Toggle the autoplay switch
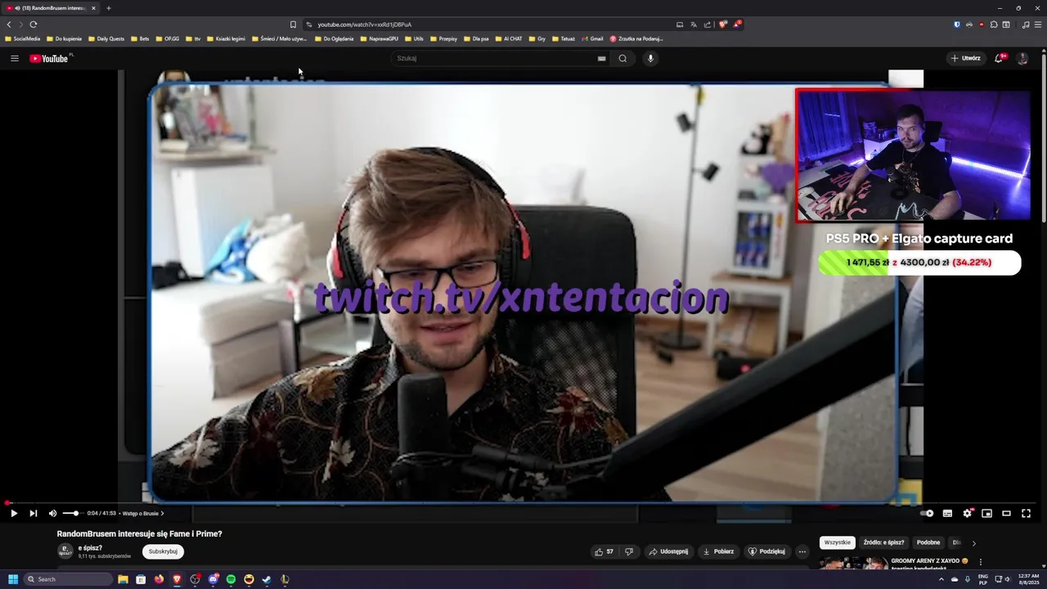 point(928,513)
